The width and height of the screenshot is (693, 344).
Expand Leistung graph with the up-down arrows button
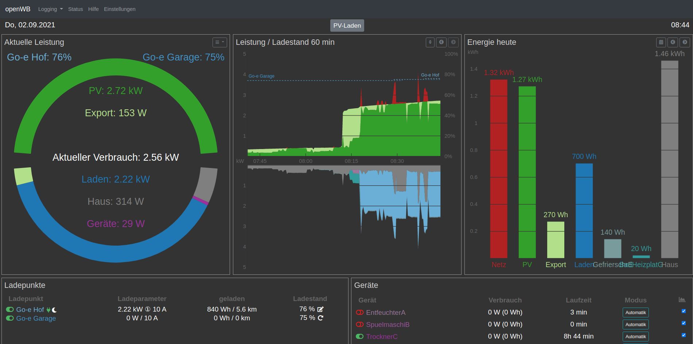point(430,42)
